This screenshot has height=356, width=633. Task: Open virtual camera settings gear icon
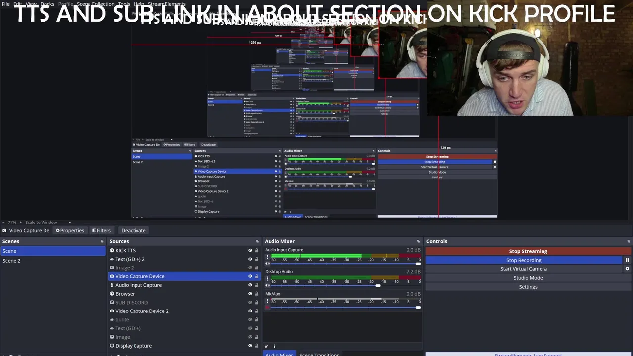click(x=627, y=269)
